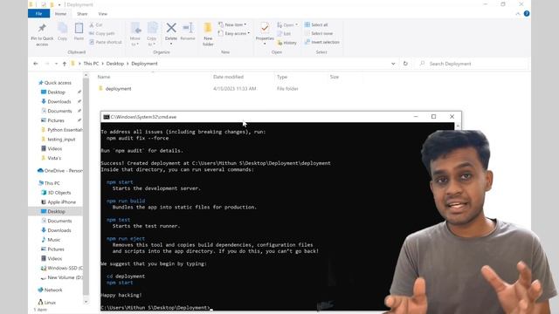This screenshot has height=314, width=559.
Task: Sort by the Size column header
Action: tap(335, 77)
